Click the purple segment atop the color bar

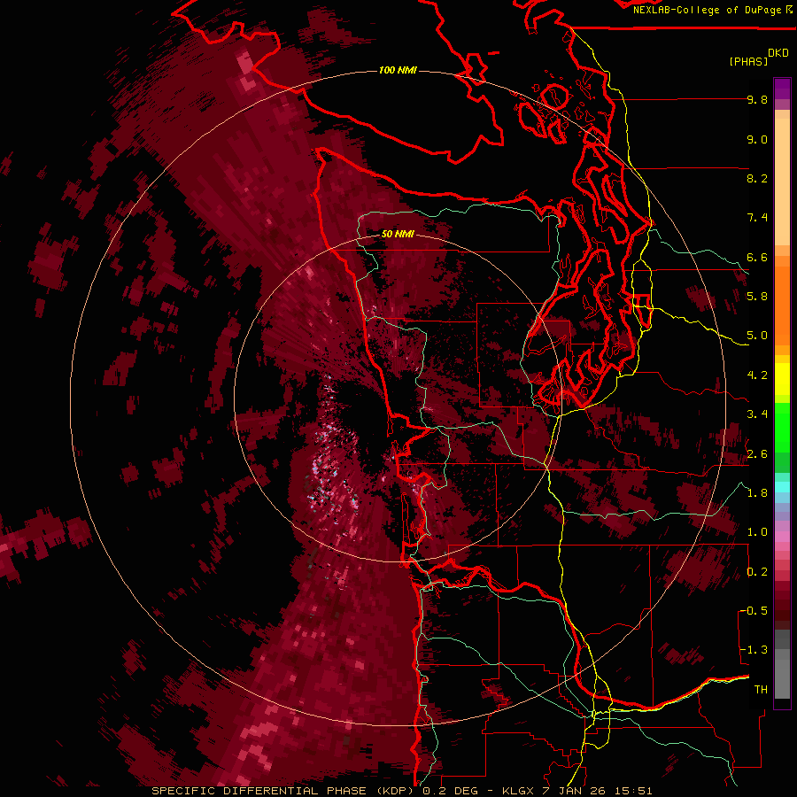tap(782, 89)
